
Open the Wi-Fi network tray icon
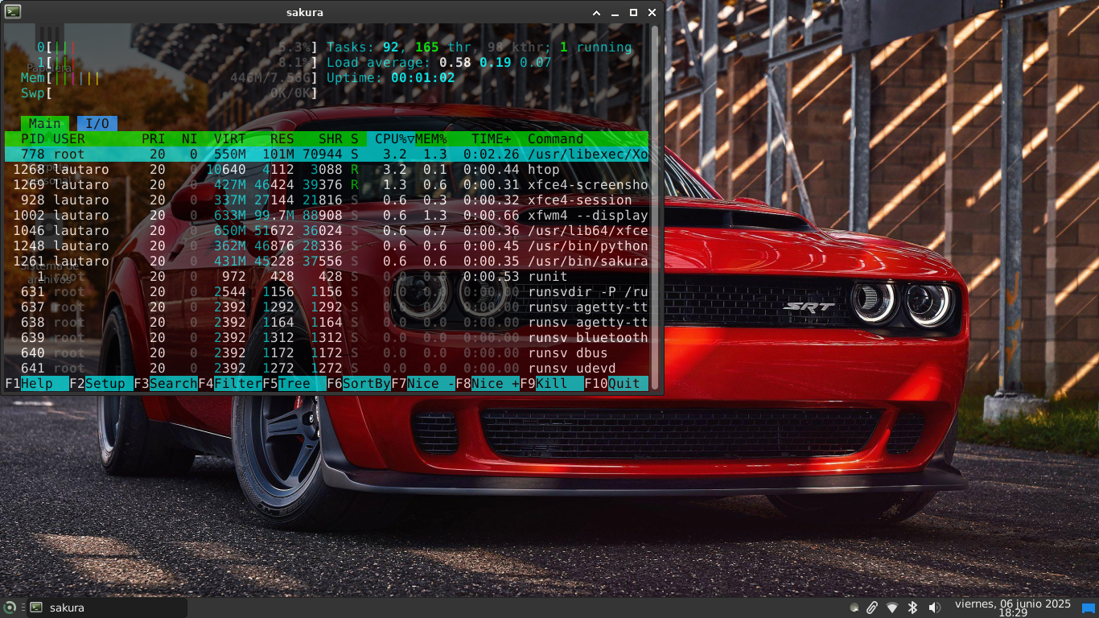(892, 608)
